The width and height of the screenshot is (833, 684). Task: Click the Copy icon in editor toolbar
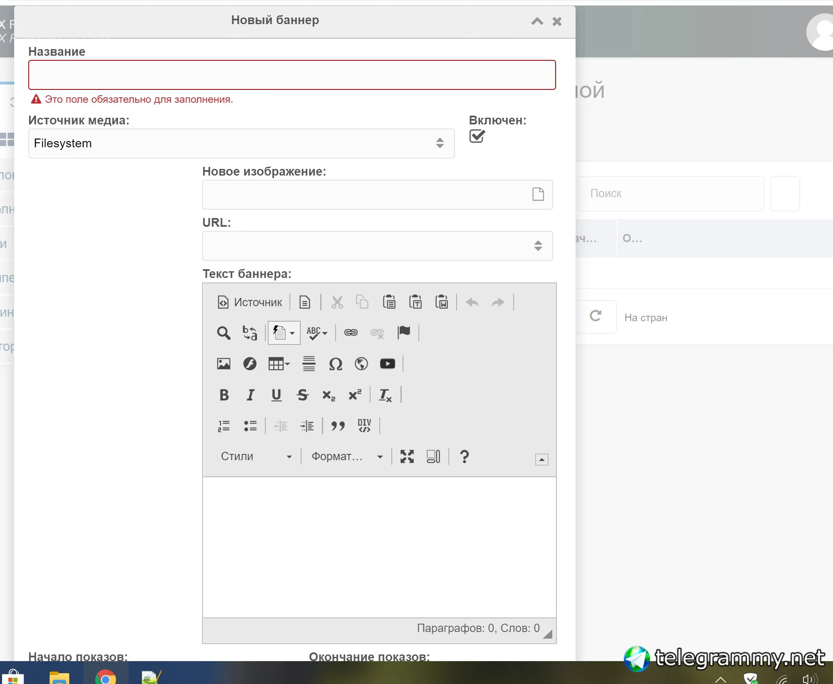[x=362, y=302]
